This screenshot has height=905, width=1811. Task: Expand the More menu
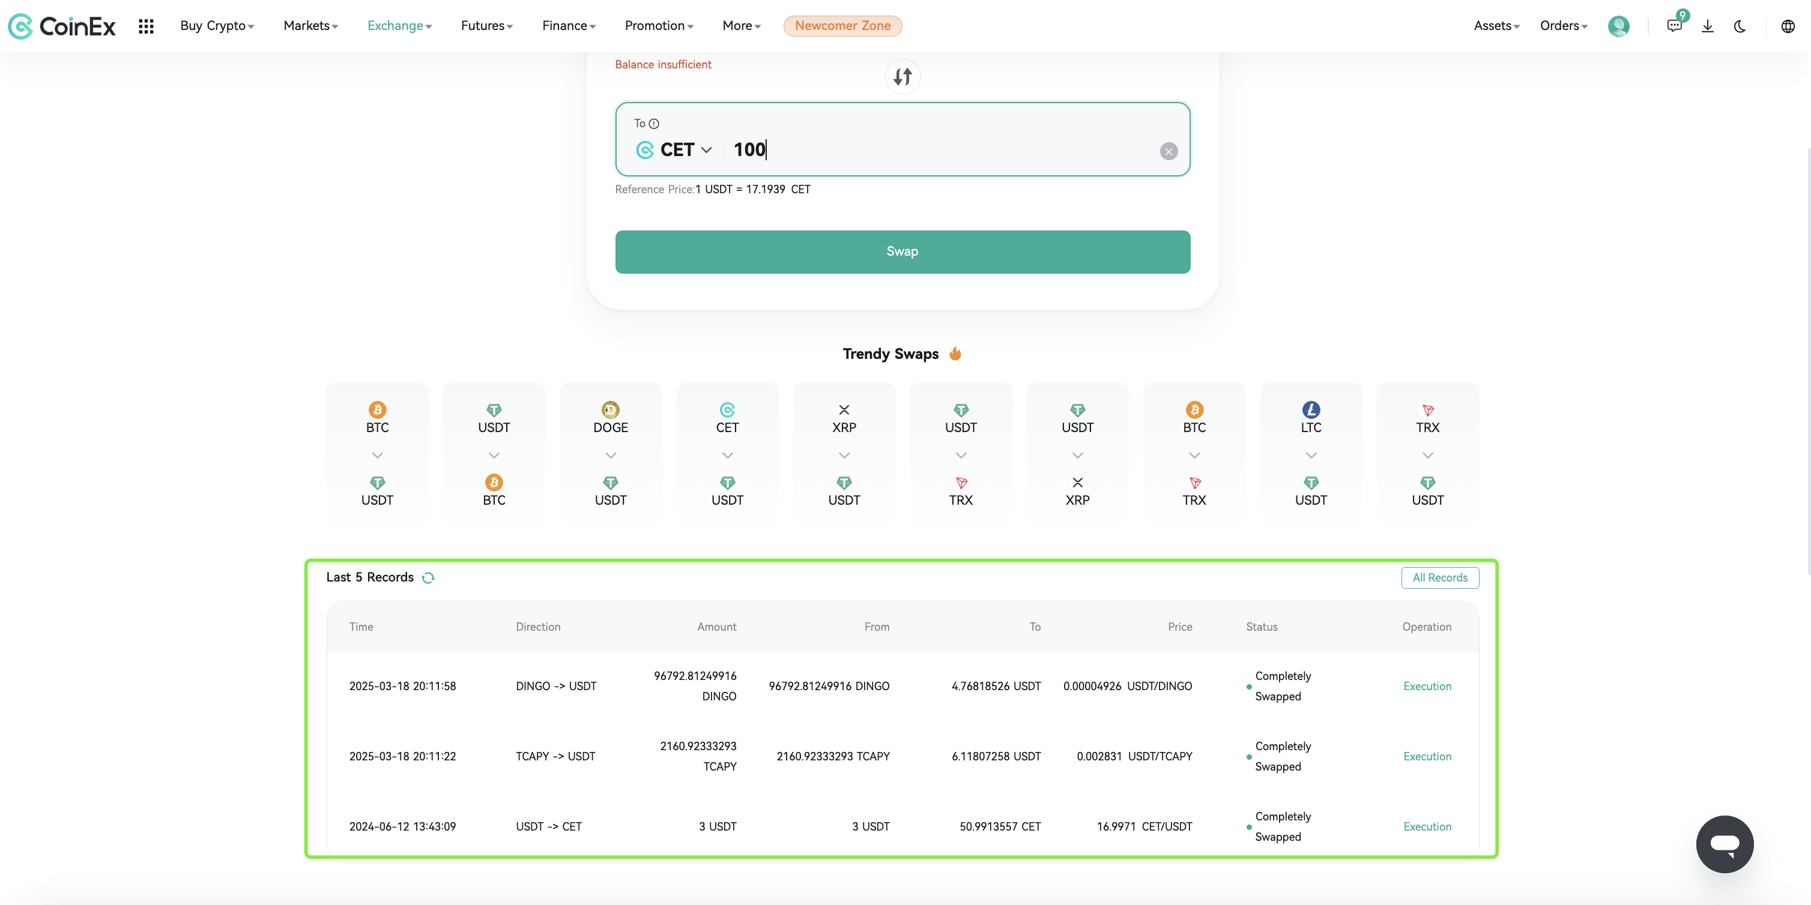(741, 26)
